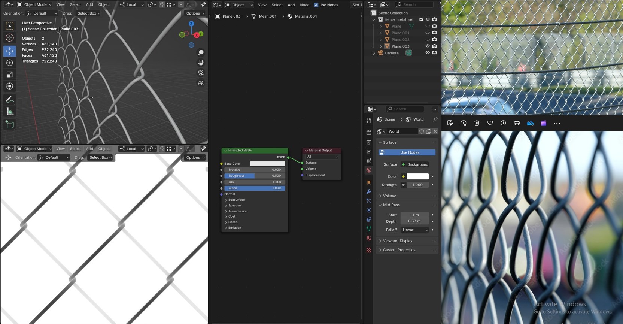Image resolution: width=623 pixels, height=324 pixels.
Task: Select the Scale tool
Action: tap(10, 75)
